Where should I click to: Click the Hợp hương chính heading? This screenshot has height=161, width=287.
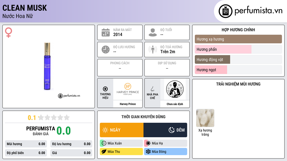tap(238, 30)
